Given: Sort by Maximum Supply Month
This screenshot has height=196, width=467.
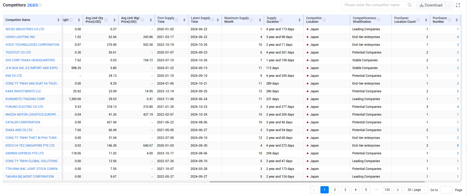Looking at the screenshot, I should tap(260, 20).
